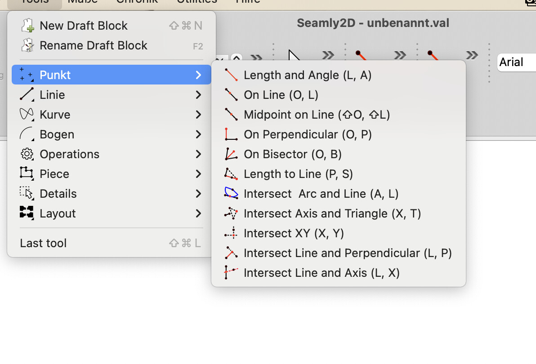The image size is (536, 364).
Task: Expand the Linie submenu arrow
Action: [x=198, y=95]
